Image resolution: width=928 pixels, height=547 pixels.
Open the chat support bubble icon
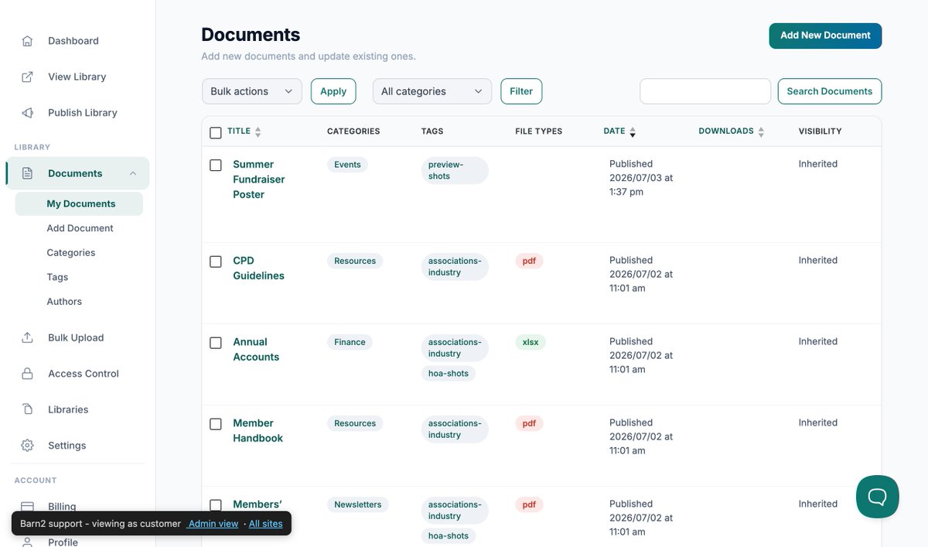[878, 497]
